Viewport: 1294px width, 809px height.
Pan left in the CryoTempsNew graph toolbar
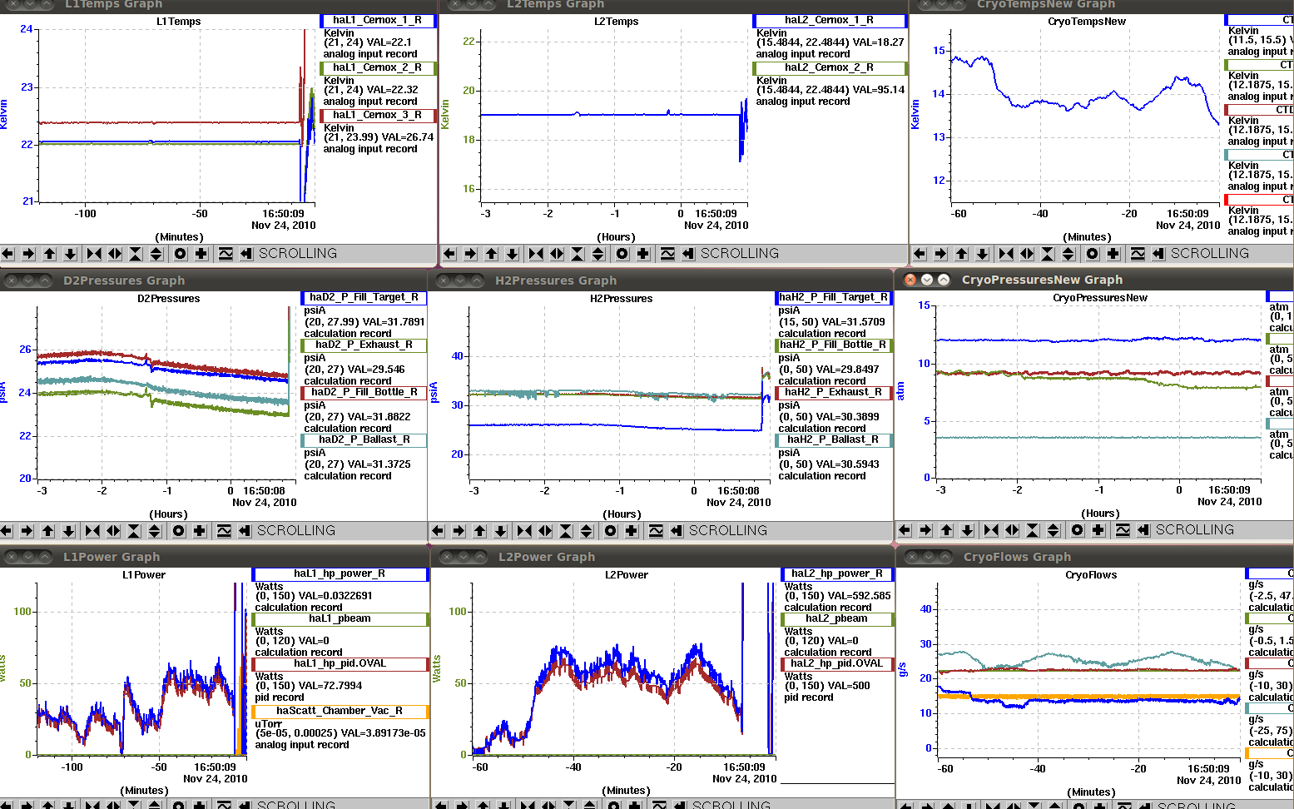[920, 254]
